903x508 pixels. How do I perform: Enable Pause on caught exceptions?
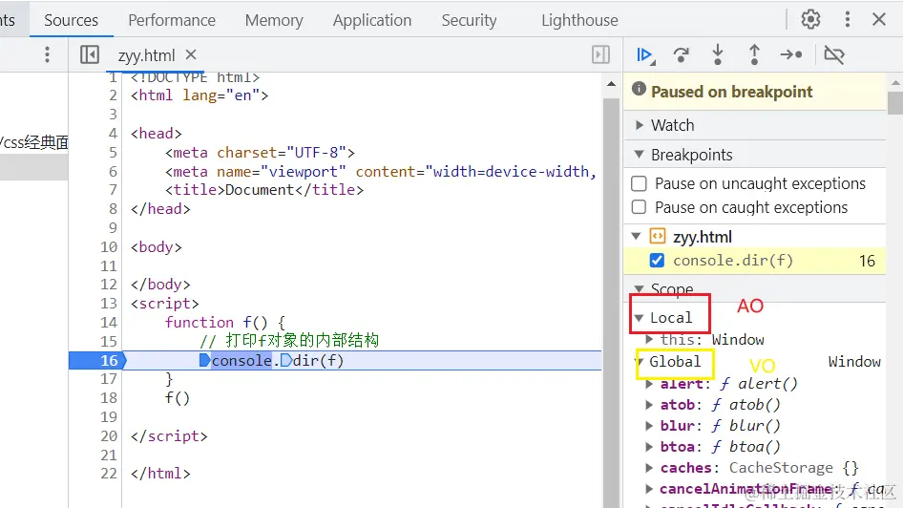[x=639, y=207]
